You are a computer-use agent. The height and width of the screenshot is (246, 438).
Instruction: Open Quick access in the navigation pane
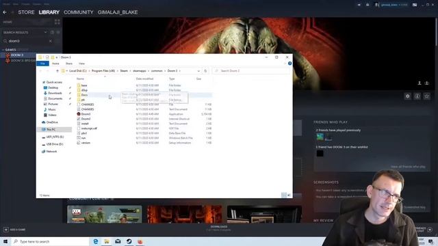point(54,82)
